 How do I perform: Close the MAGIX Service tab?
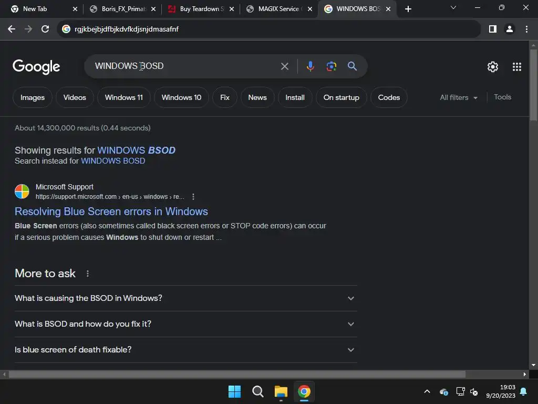tap(310, 9)
